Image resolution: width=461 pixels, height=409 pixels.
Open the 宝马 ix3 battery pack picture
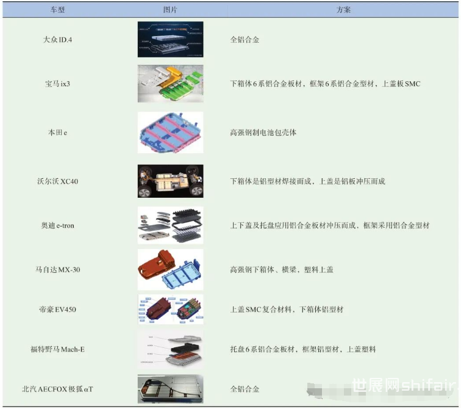click(x=170, y=84)
